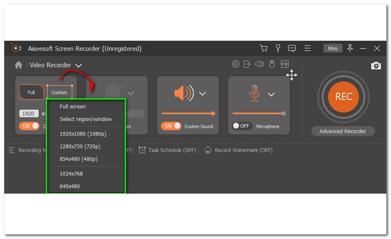Take a screenshot with the camera icon
The height and width of the screenshot is (239, 391).
click(x=376, y=65)
